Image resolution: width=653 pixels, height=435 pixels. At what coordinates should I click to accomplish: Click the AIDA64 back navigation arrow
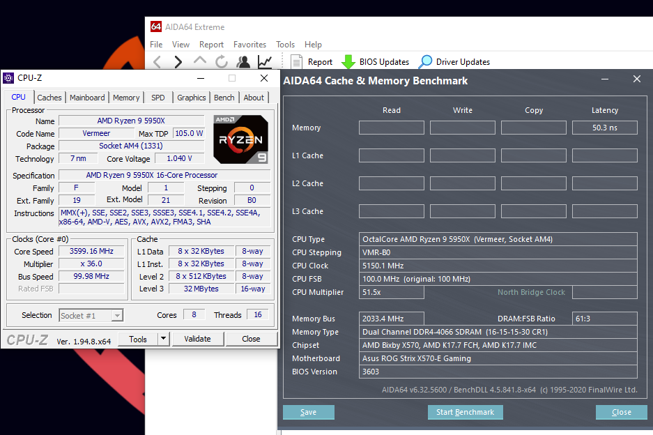[x=157, y=62]
